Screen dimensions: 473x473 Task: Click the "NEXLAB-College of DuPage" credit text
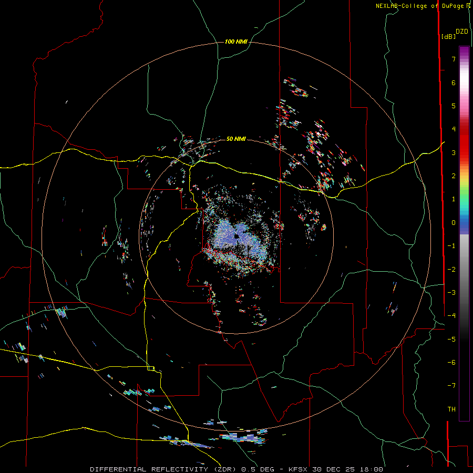tap(420, 6)
